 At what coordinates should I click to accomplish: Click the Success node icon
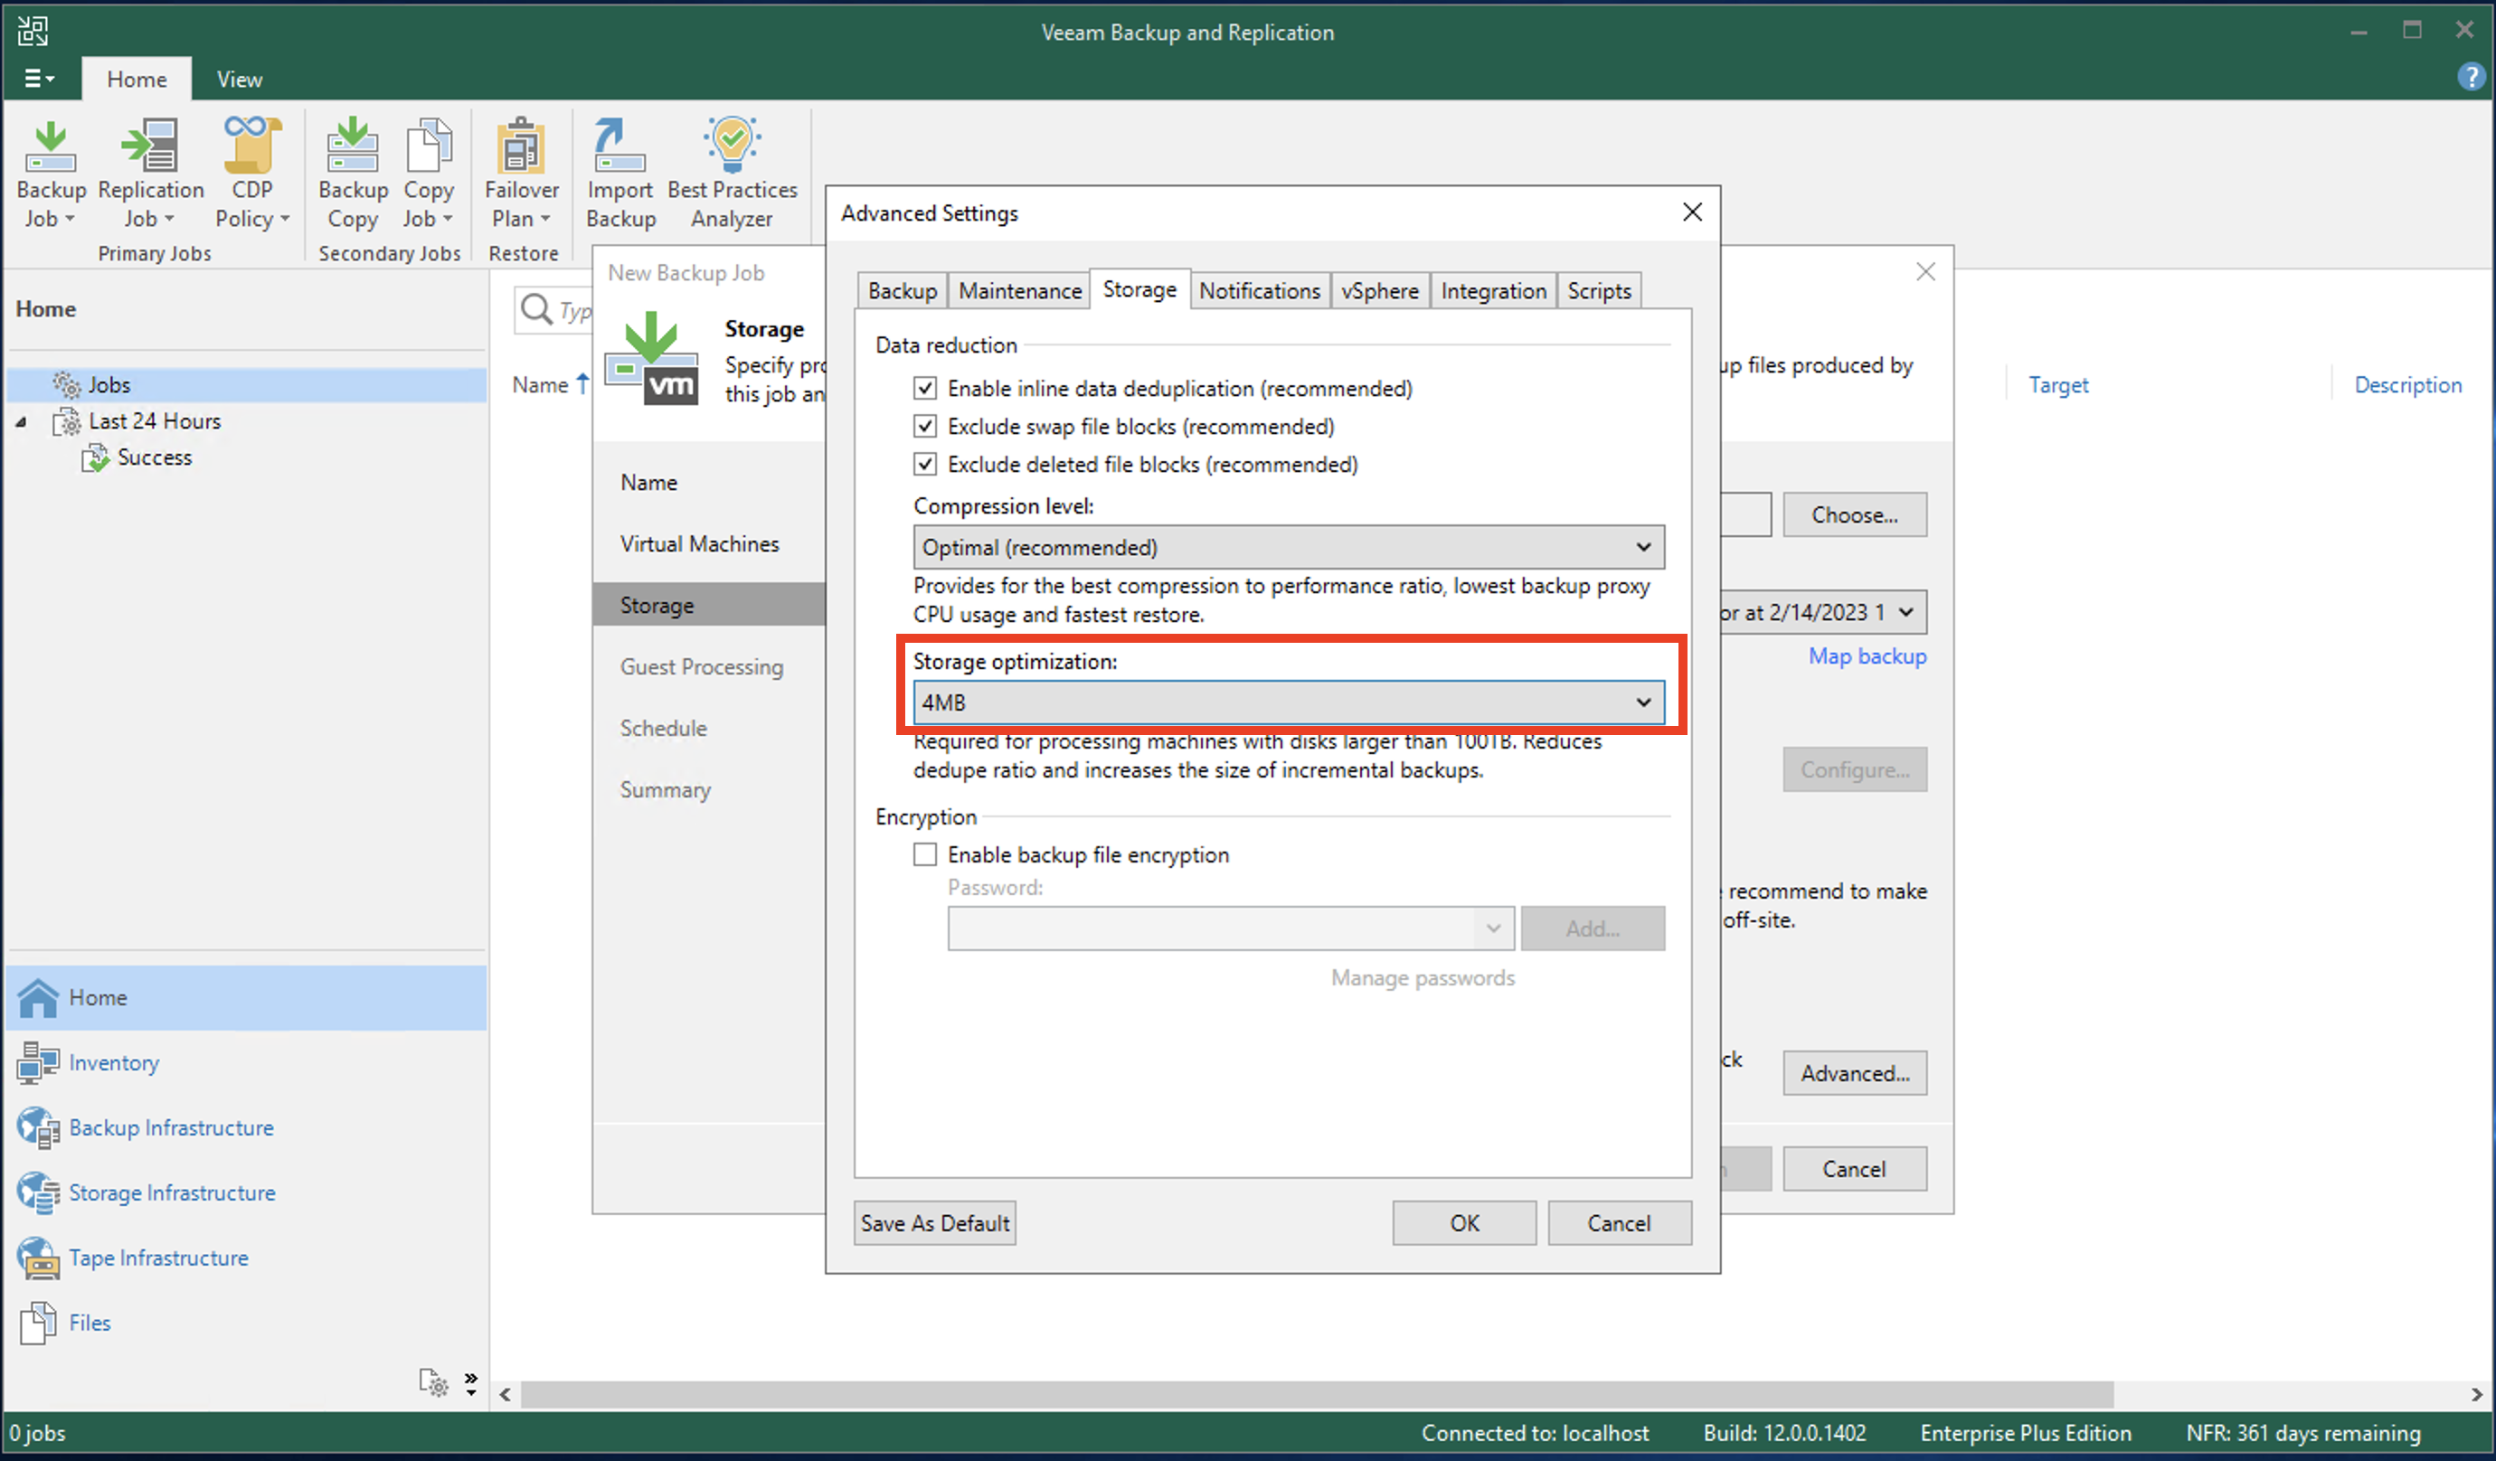[95, 457]
